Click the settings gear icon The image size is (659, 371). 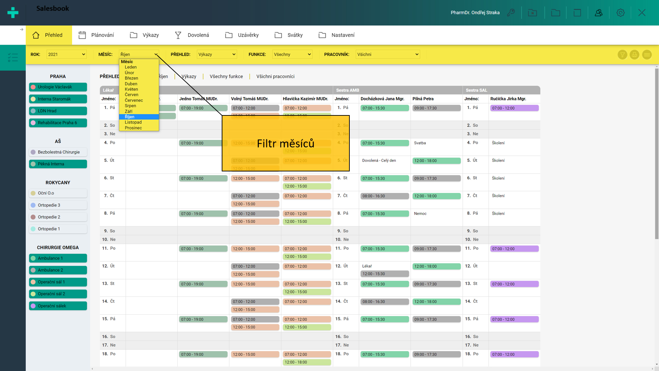[x=620, y=13]
